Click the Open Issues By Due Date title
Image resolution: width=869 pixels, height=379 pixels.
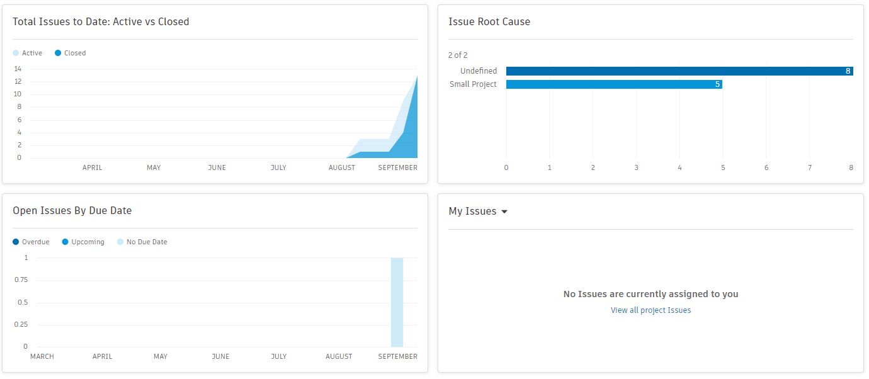(x=72, y=210)
